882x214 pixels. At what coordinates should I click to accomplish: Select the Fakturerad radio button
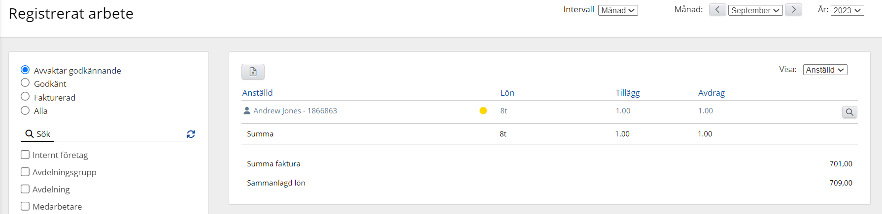(25, 97)
